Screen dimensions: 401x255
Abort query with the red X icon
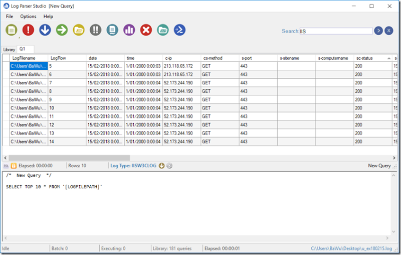point(146,30)
